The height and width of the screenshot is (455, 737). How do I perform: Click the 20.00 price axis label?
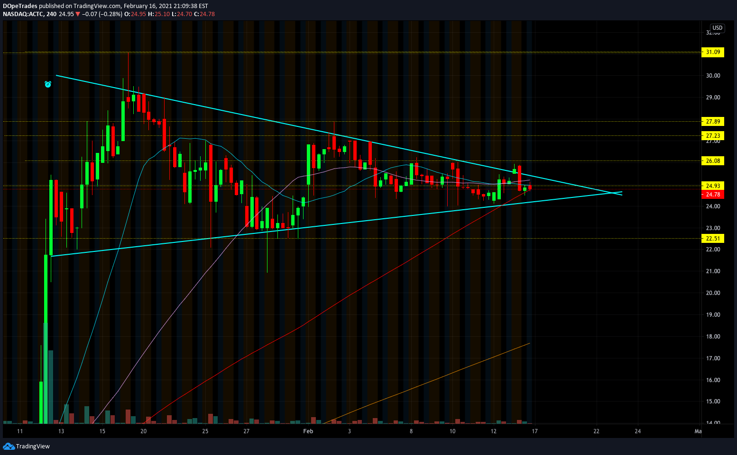pos(713,293)
